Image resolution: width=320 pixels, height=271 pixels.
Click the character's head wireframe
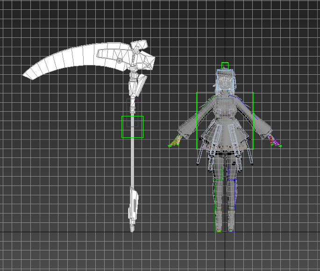point(225,82)
